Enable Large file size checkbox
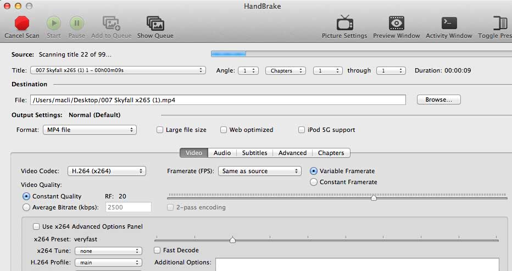The width and height of the screenshot is (512, 271). 160,130
